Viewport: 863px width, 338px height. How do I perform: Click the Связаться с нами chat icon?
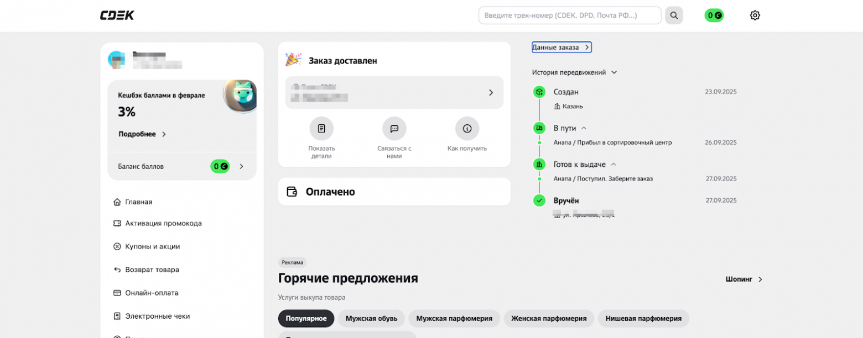click(395, 127)
